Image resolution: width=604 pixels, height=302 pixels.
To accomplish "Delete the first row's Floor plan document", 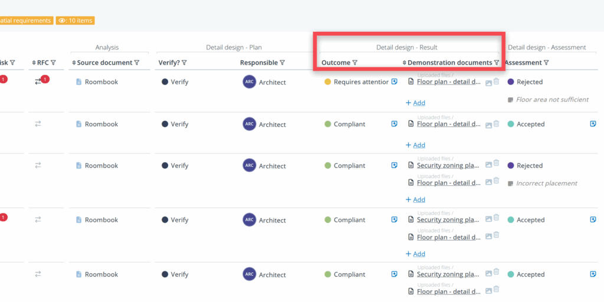I will tap(496, 82).
